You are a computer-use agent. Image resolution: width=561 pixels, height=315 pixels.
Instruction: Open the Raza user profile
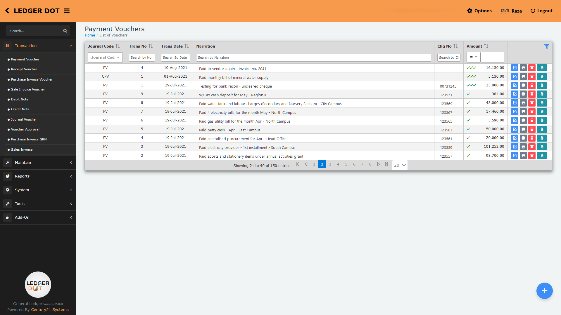point(511,11)
